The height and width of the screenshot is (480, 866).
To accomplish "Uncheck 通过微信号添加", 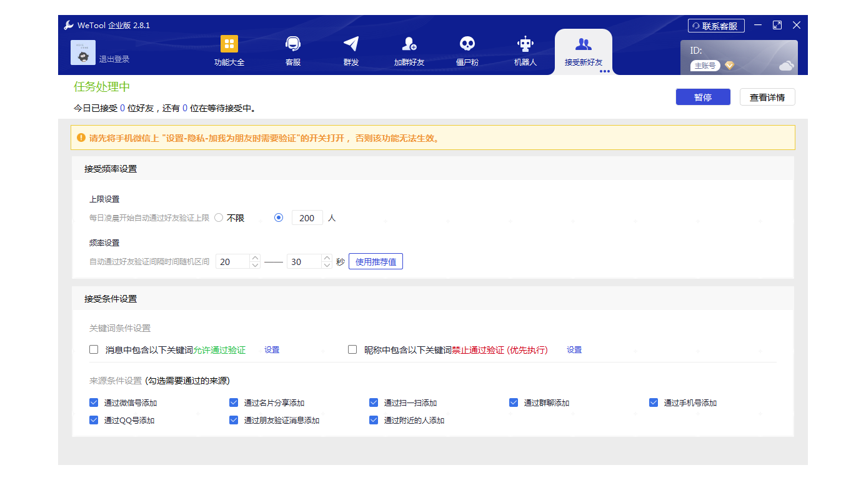I will [x=94, y=402].
